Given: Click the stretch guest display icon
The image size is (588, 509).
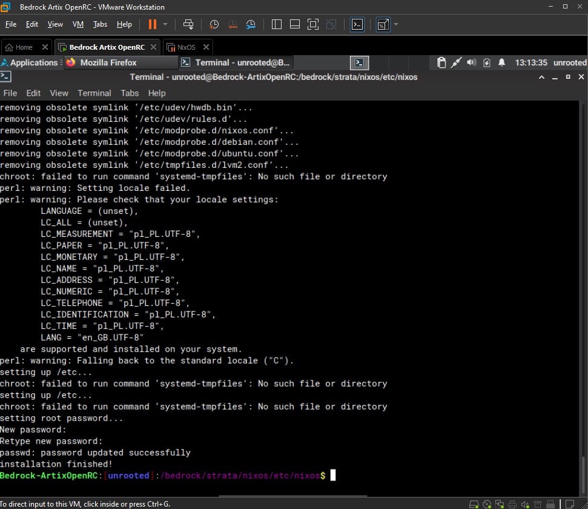Looking at the screenshot, I should point(383,24).
